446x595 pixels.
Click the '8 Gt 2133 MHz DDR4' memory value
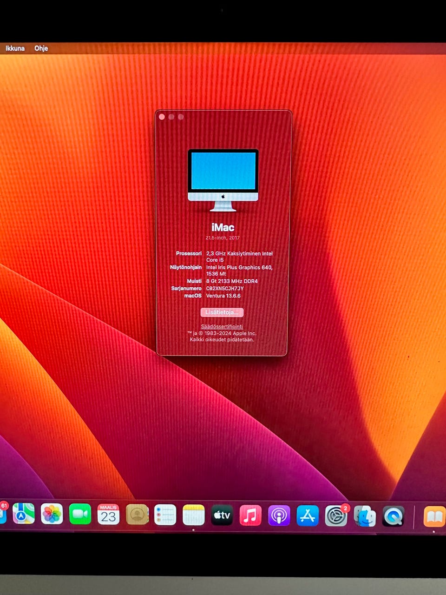232,281
